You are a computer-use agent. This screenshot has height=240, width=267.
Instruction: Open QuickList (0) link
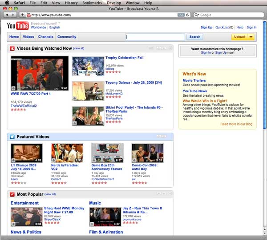point(224,28)
